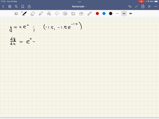This screenshot has width=159, height=119.
Task: Choose the red ink color
Action: pyautogui.click(x=97, y=14)
